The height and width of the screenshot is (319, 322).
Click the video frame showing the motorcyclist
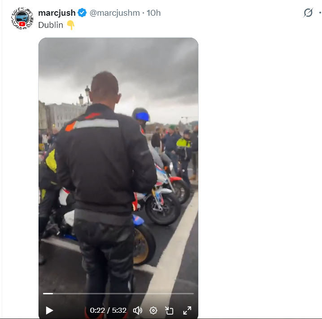[x=118, y=164]
